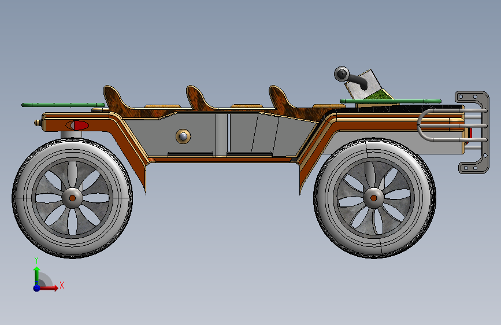Select the green rack above the tail light
501x325 pixels.
(63, 105)
